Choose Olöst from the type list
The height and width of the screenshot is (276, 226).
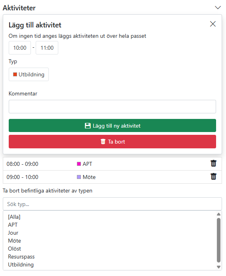[15, 249]
